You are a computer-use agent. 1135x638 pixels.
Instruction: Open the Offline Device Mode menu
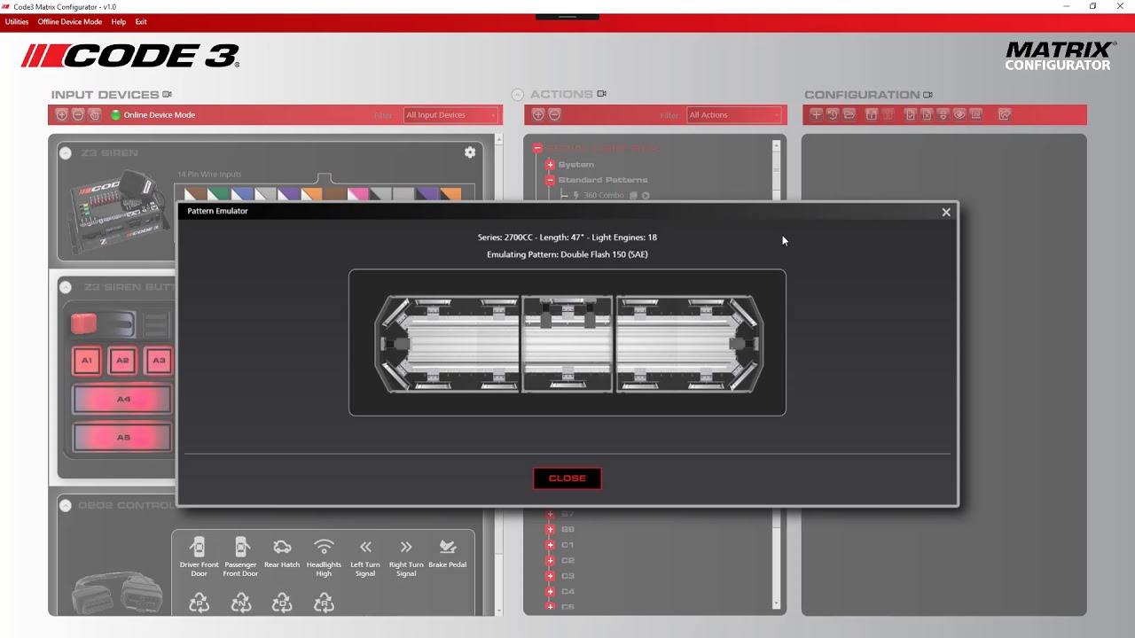(69, 21)
